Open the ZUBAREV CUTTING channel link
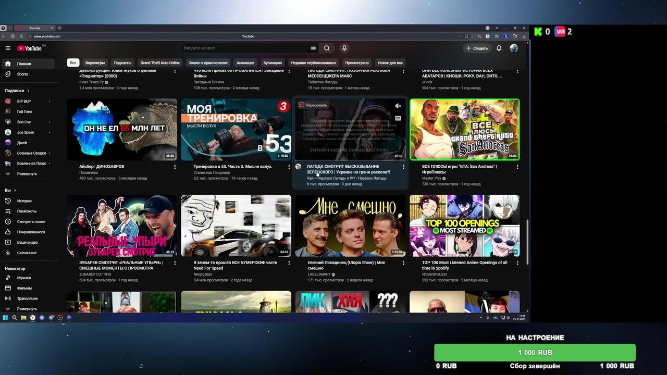 [x=95, y=274]
